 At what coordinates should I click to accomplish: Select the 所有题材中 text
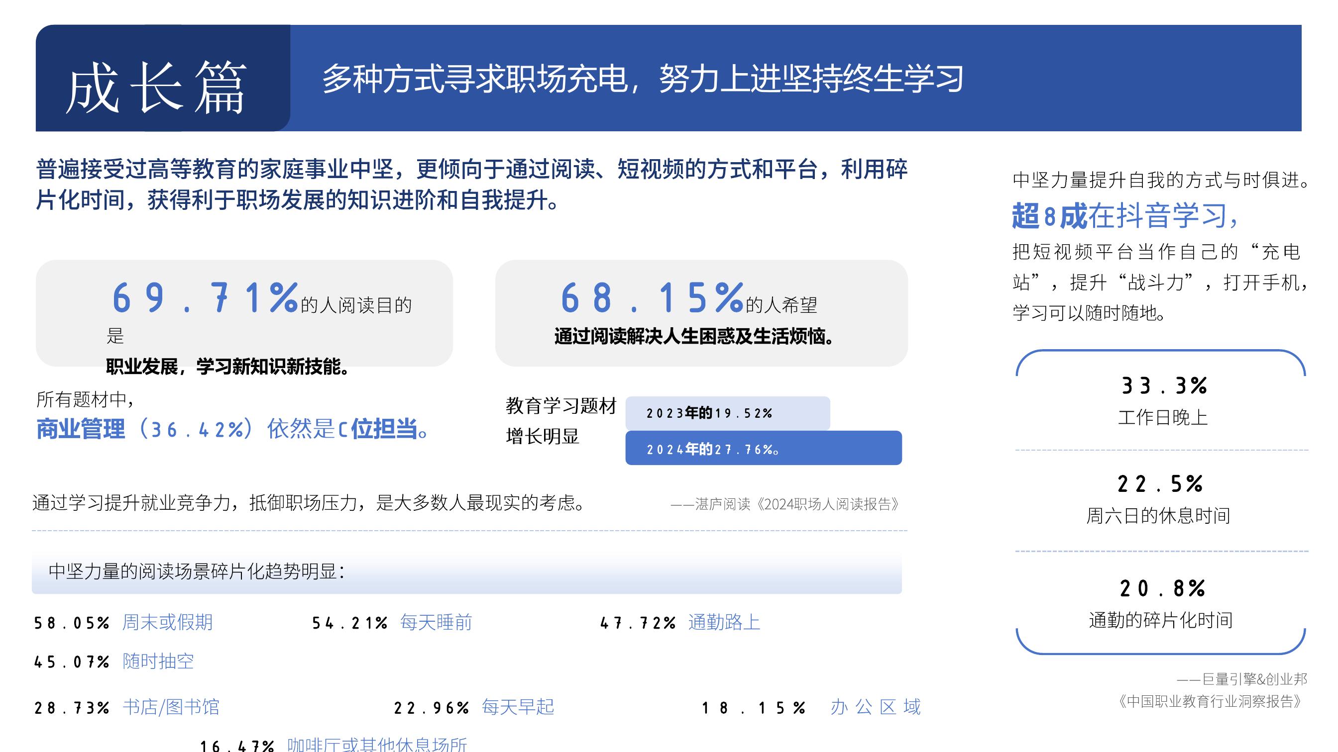click(x=86, y=399)
